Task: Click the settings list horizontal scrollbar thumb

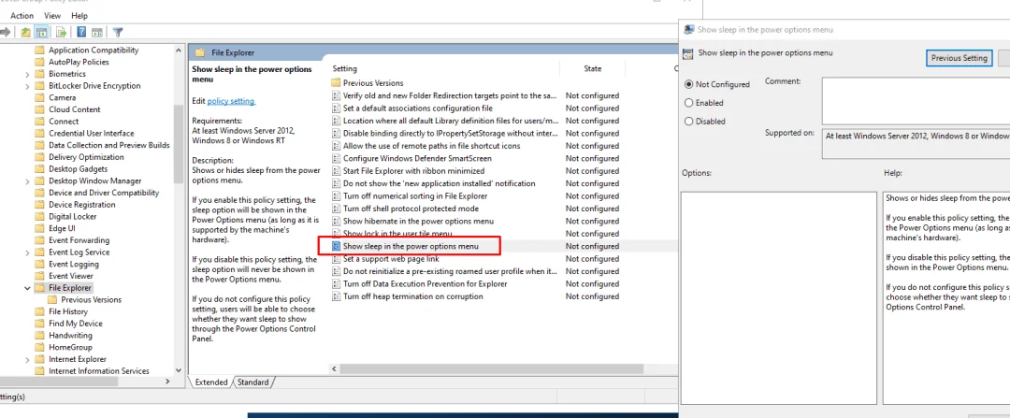Action: (x=492, y=369)
